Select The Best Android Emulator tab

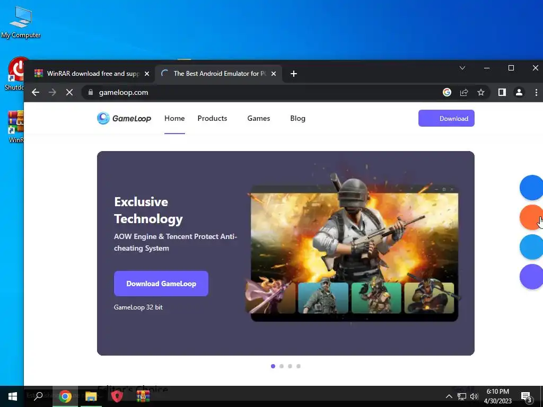(x=218, y=74)
